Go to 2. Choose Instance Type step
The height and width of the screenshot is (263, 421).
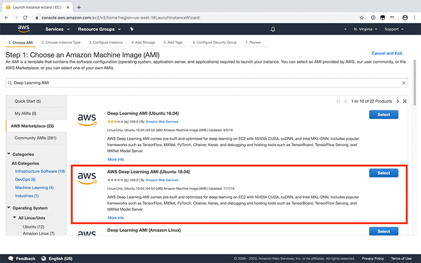pos(61,43)
